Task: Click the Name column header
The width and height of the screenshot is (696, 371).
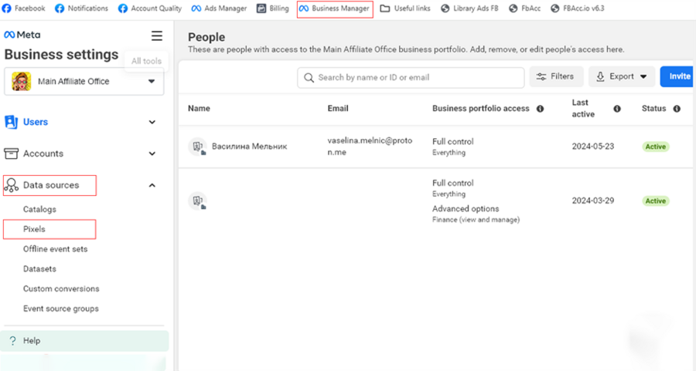Action: pos(199,109)
